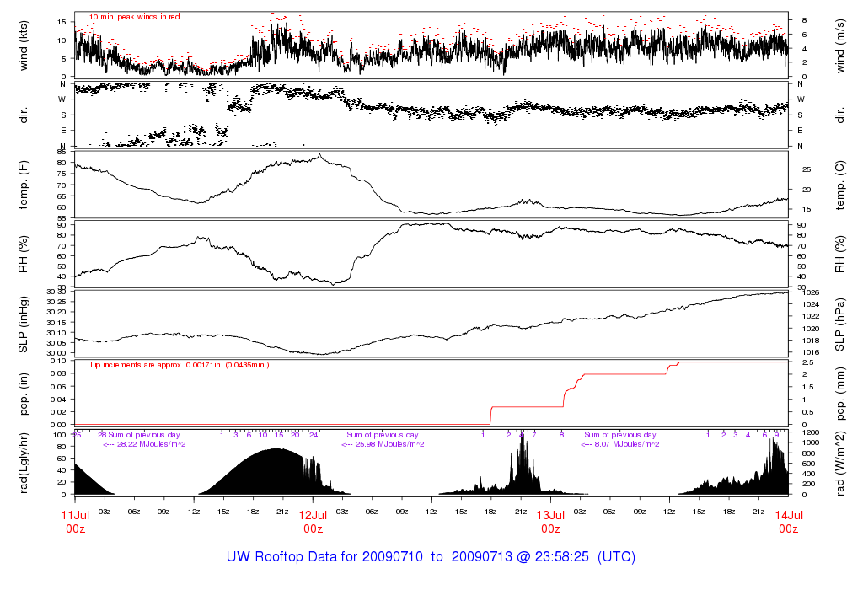Screen dimensions: 863x590
Task: Click the "8.07 MJoules/m^2" daily sum
Action: click(627, 444)
